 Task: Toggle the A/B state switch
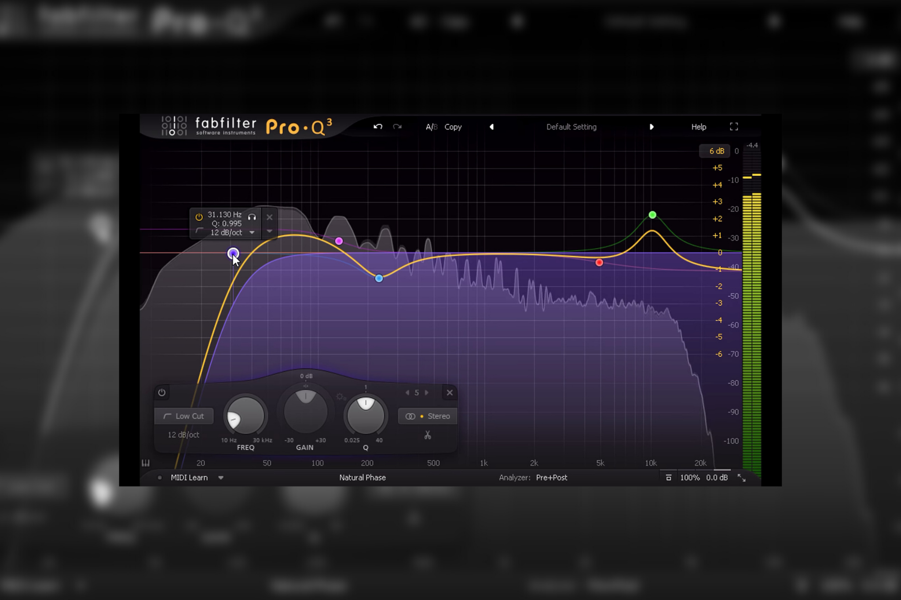pyautogui.click(x=431, y=127)
